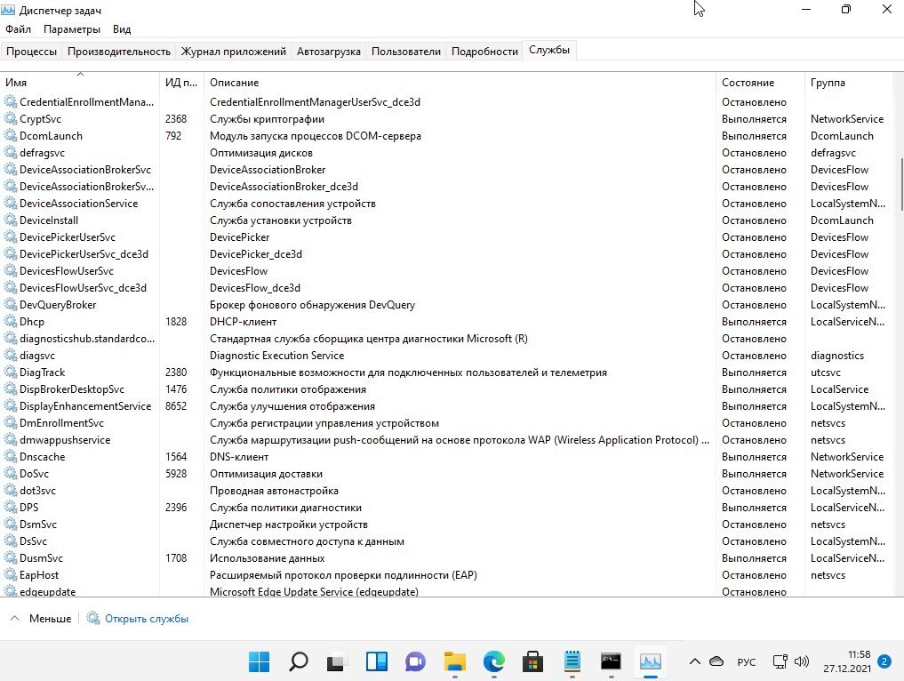Image resolution: width=904 pixels, height=681 pixels.
Task: Open Microsoft Edge from the taskbar
Action: click(x=493, y=661)
